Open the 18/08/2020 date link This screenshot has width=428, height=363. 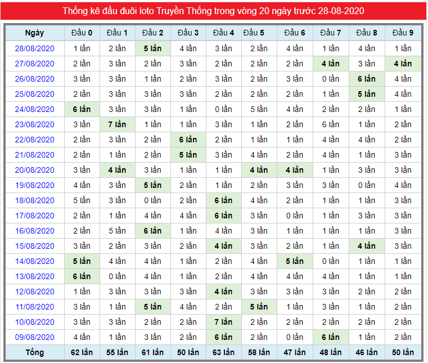coord(35,200)
